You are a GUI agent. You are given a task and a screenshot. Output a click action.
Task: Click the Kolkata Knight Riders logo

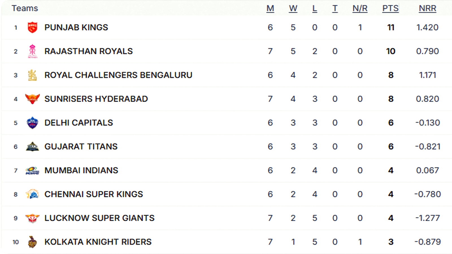[x=32, y=242]
